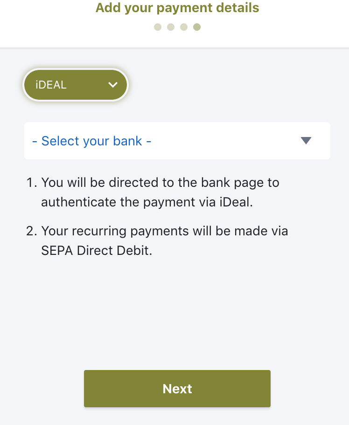This screenshot has height=425, width=349.
Task: Click the "- Select your bank -" placeholder text
Action: click(x=91, y=141)
